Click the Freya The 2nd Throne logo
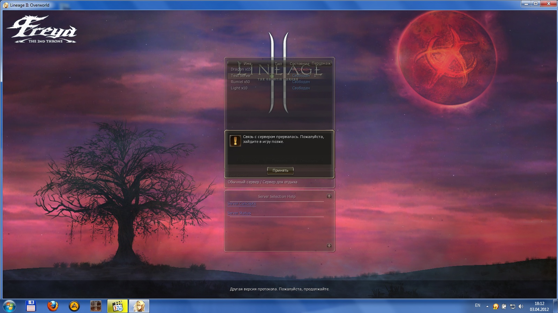The image size is (558, 313). click(x=42, y=29)
